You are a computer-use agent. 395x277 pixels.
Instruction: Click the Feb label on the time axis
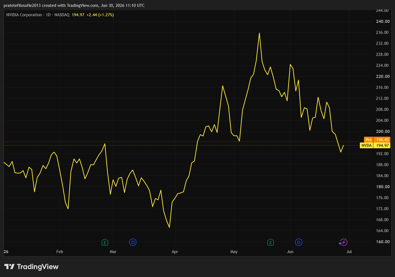60,252
